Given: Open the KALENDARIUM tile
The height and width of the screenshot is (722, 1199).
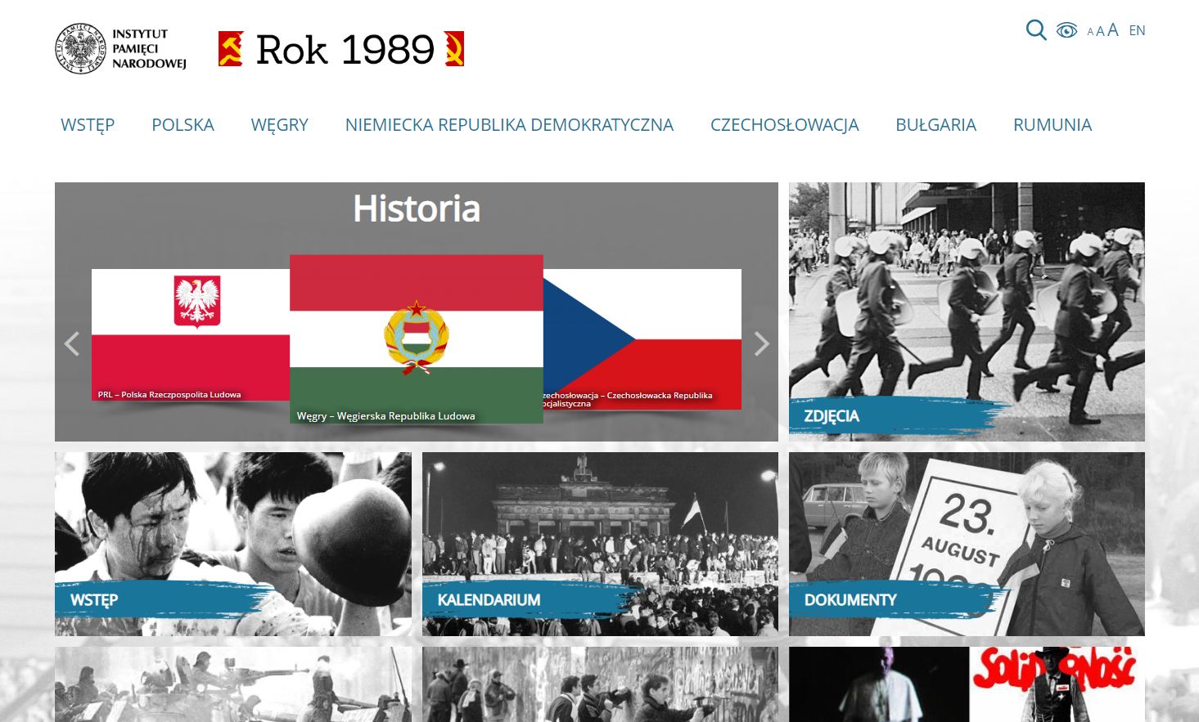Looking at the screenshot, I should (600, 544).
